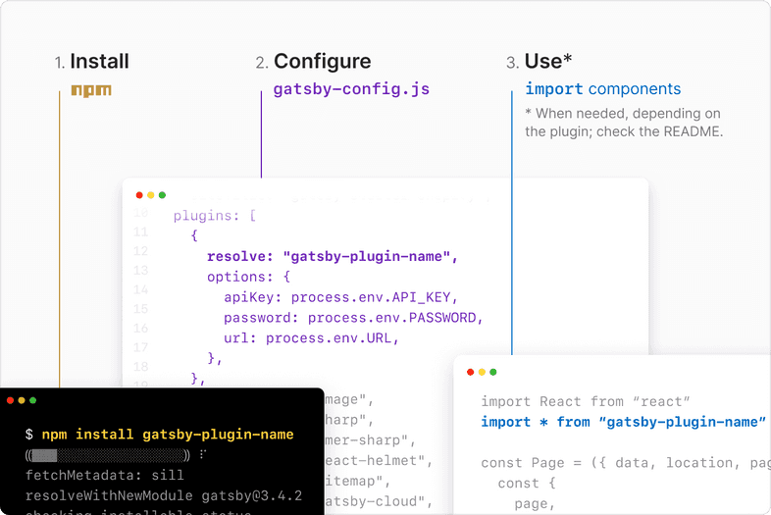Click the yellow dot on the config editor window

click(x=151, y=195)
